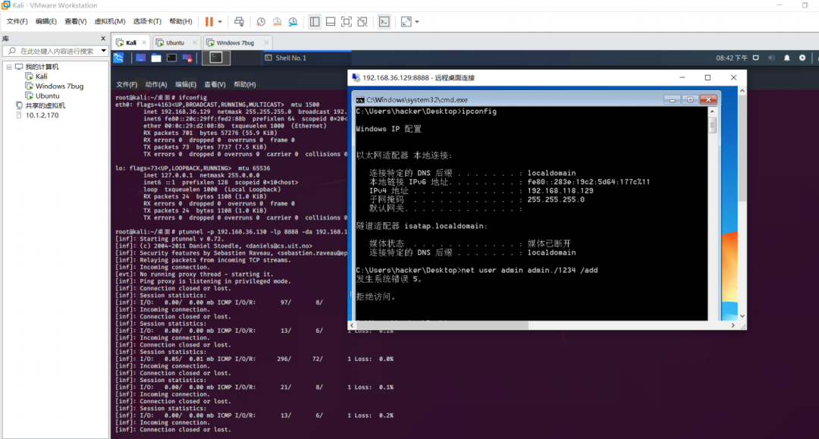Revert the VM to the previous snapshot

pyautogui.click(x=277, y=21)
